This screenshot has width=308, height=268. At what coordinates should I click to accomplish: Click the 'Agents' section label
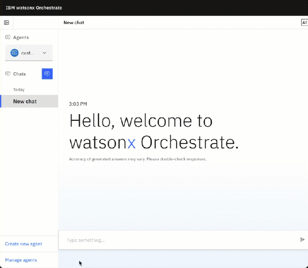(21, 37)
